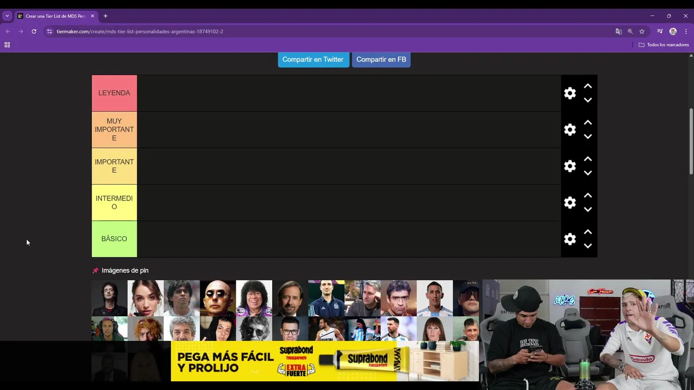Move BÁSICO row down
694x390 pixels.
point(588,246)
